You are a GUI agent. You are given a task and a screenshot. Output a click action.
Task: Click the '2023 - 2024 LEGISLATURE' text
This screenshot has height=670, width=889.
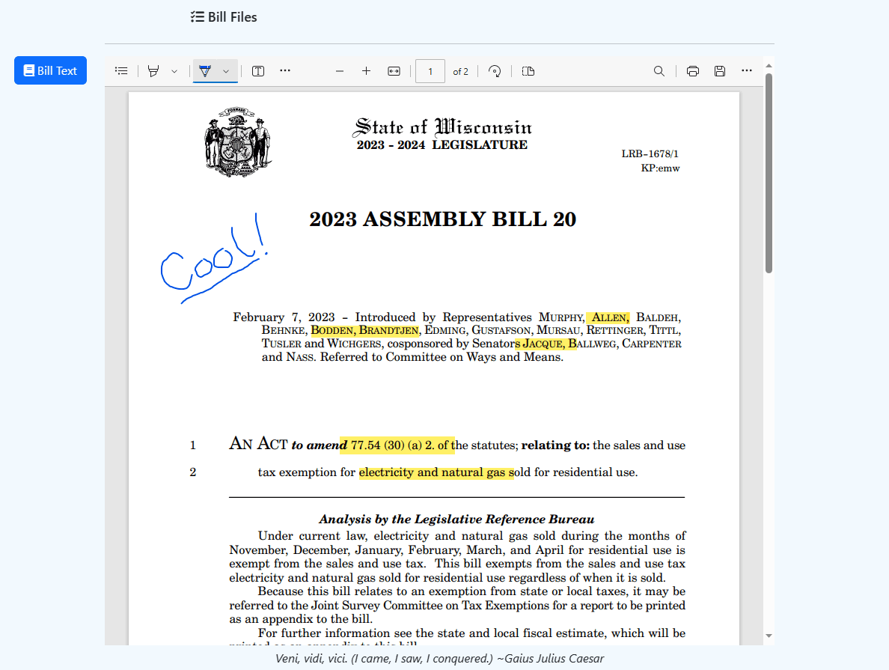(442, 145)
